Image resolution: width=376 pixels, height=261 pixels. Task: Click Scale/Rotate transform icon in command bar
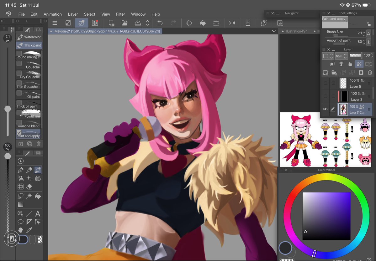coord(216,23)
